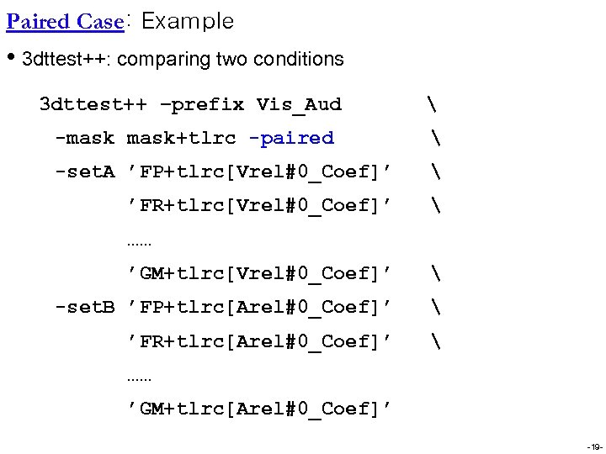Image resolution: width=606 pixels, height=454 pixels.
Task: Select the 'FR+tlrc[Vrel#0_Coef]' entry
Action: tap(258, 206)
